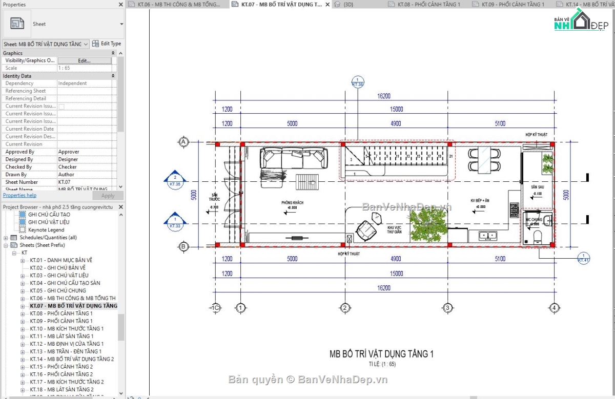Click the Apply button
The image size is (615, 399).
point(108,196)
